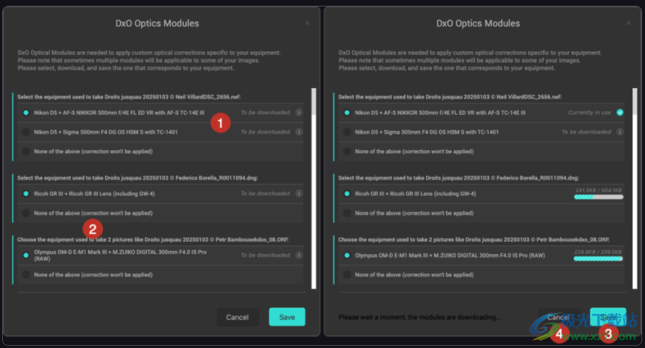Click '229.9KB / 239.0KB' download size text
This screenshot has width=645, height=348.
click(598, 252)
